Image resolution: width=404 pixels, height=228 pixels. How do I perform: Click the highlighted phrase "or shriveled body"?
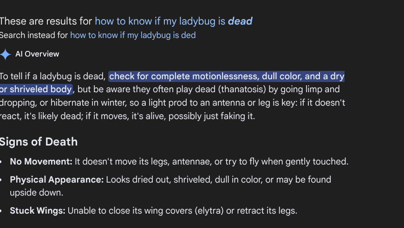36,89
